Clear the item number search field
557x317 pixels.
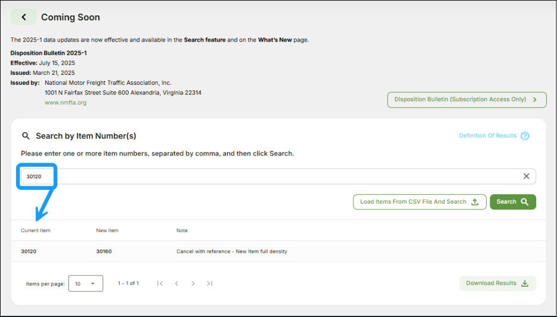click(526, 176)
